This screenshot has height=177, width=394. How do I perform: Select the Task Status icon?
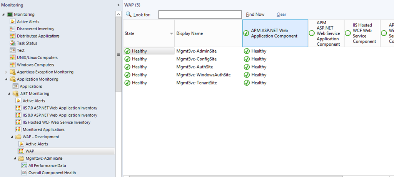(13, 43)
